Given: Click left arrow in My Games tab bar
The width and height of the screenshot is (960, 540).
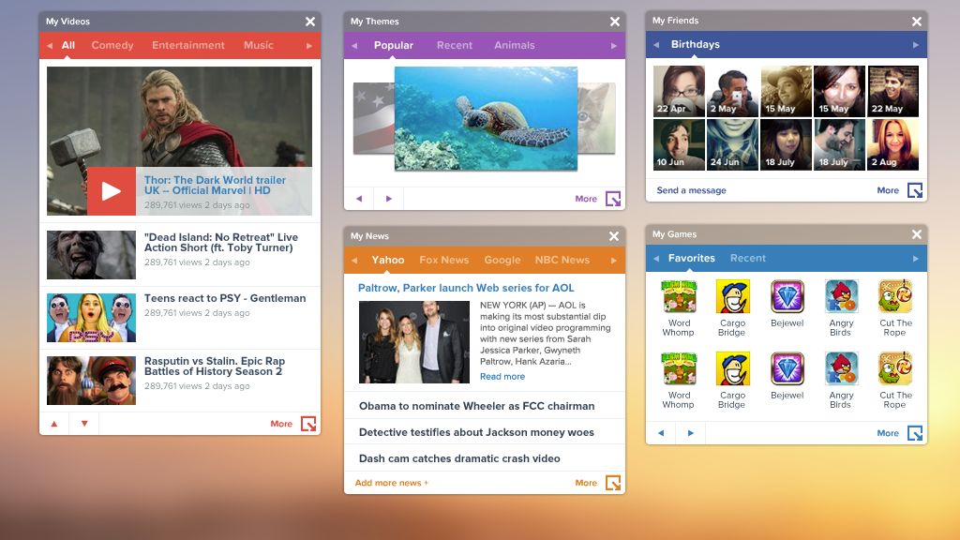Looking at the screenshot, I should [x=656, y=259].
